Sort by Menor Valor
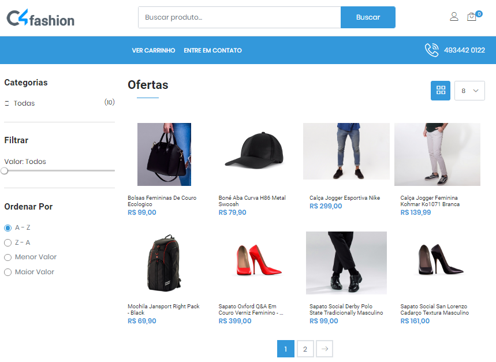Image resolution: width=496 pixels, height=362 pixels. [8, 257]
